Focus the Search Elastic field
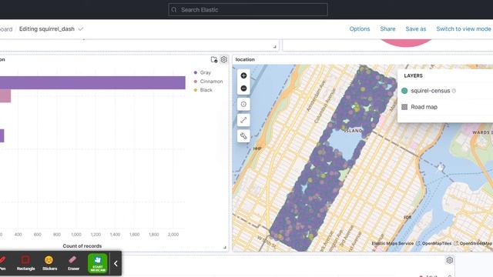Viewport: 493px width, 277px height. click(x=248, y=10)
